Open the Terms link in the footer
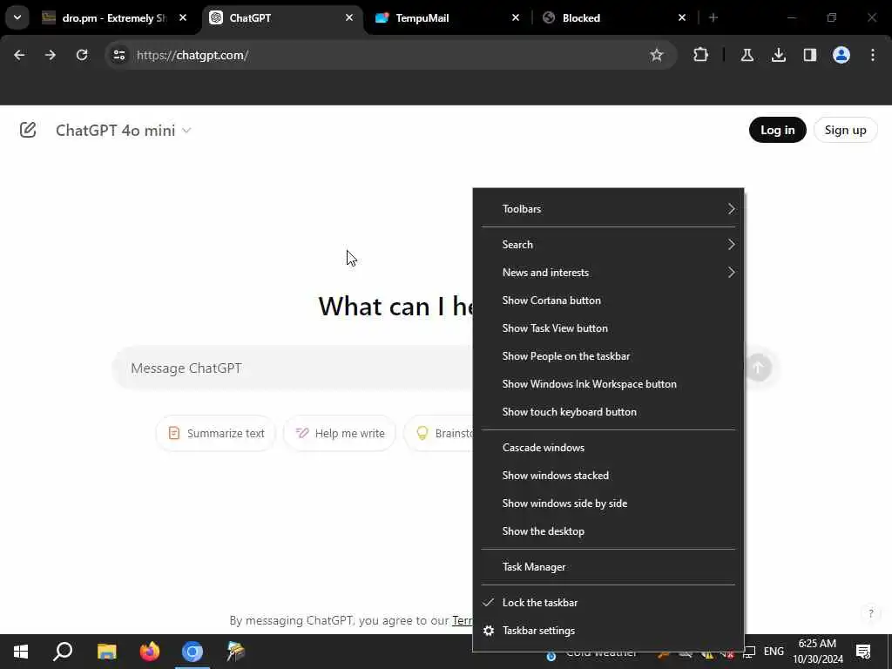The height and width of the screenshot is (669, 892). 463,620
